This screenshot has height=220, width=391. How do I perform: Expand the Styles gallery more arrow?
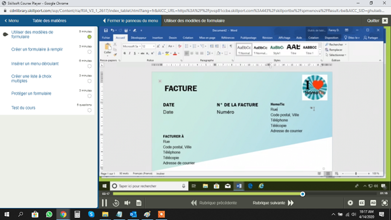tap(320, 54)
